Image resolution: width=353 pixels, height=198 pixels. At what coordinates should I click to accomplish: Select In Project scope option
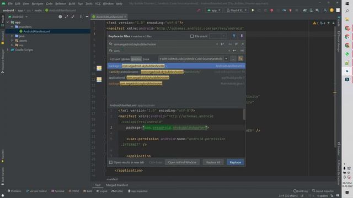115,59
